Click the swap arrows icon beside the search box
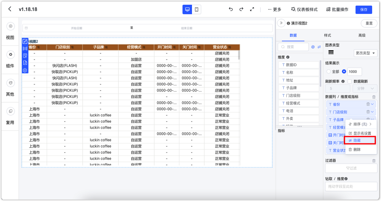Viewport: 381px width, 201px height. click(x=319, y=47)
